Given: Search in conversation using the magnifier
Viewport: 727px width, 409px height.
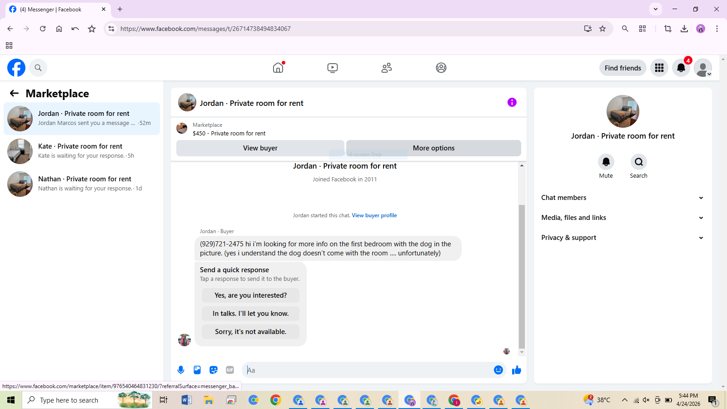Looking at the screenshot, I should pyautogui.click(x=639, y=162).
